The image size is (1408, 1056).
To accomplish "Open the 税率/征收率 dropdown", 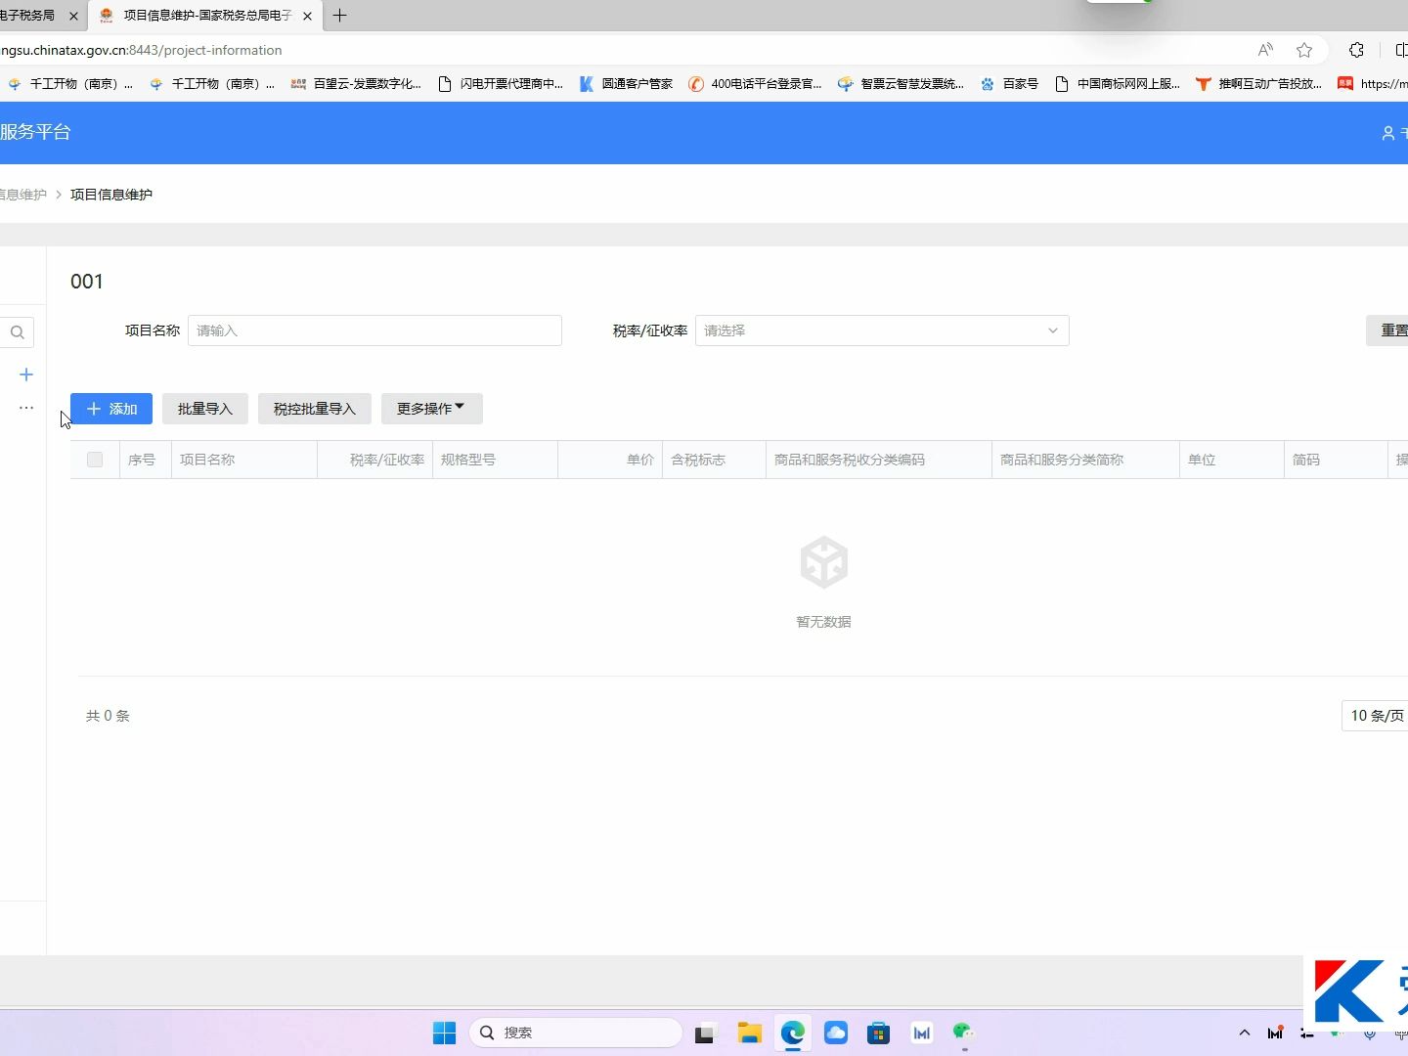I will click(x=882, y=330).
